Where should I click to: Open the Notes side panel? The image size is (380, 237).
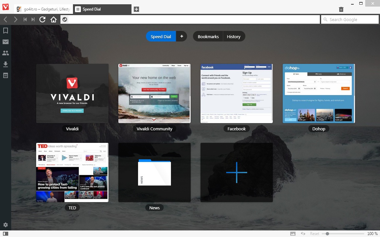coord(5,75)
